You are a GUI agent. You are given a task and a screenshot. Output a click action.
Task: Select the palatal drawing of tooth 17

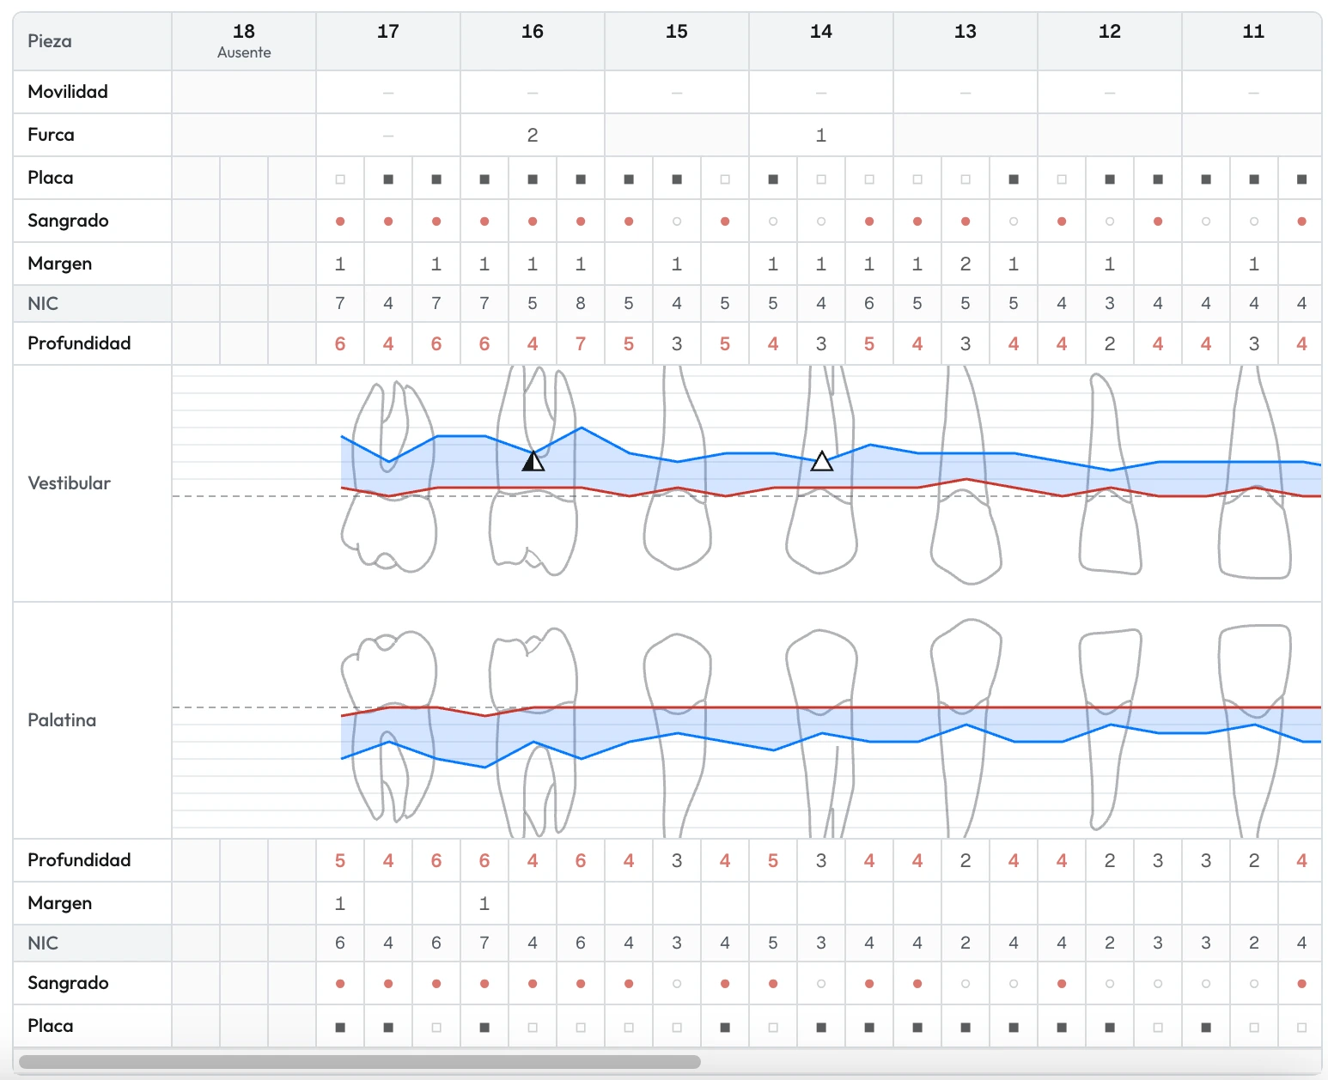coord(389,726)
